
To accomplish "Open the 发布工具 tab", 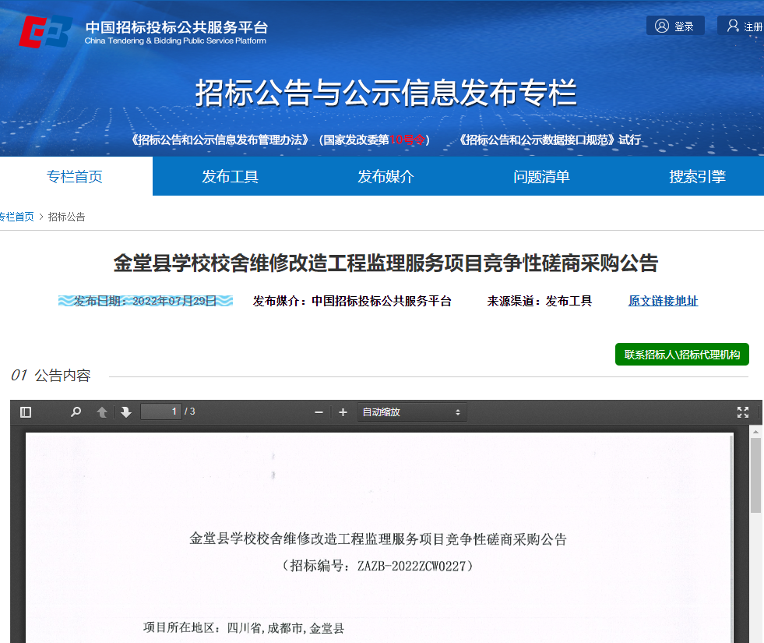I will coord(230,176).
